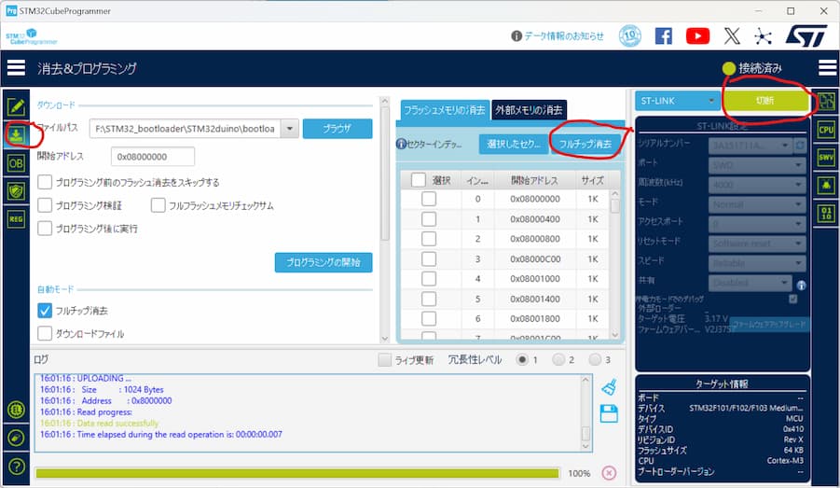Open frequency kHz dropdown
This screenshot has height=488, width=840.
757,185
